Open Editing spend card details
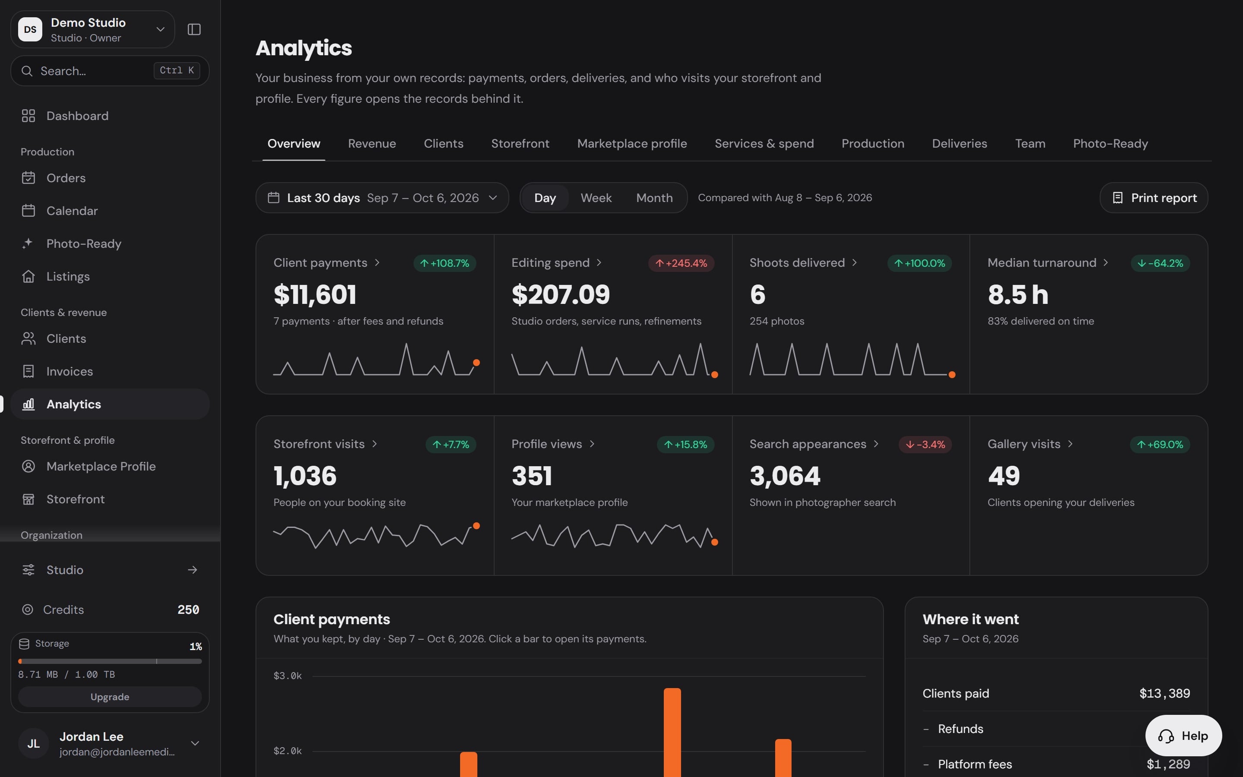The image size is (1243, 777). click(557, 262)
